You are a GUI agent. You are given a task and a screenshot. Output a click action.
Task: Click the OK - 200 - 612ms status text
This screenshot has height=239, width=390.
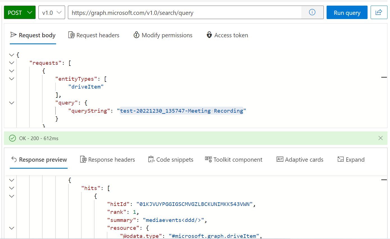pos(39,138)
